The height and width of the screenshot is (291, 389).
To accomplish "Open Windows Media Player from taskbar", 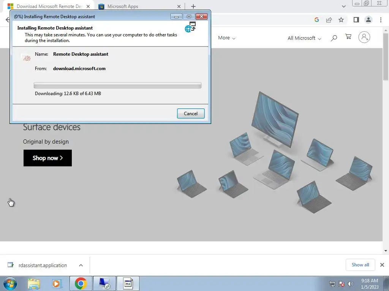I will tap(57, 283).
